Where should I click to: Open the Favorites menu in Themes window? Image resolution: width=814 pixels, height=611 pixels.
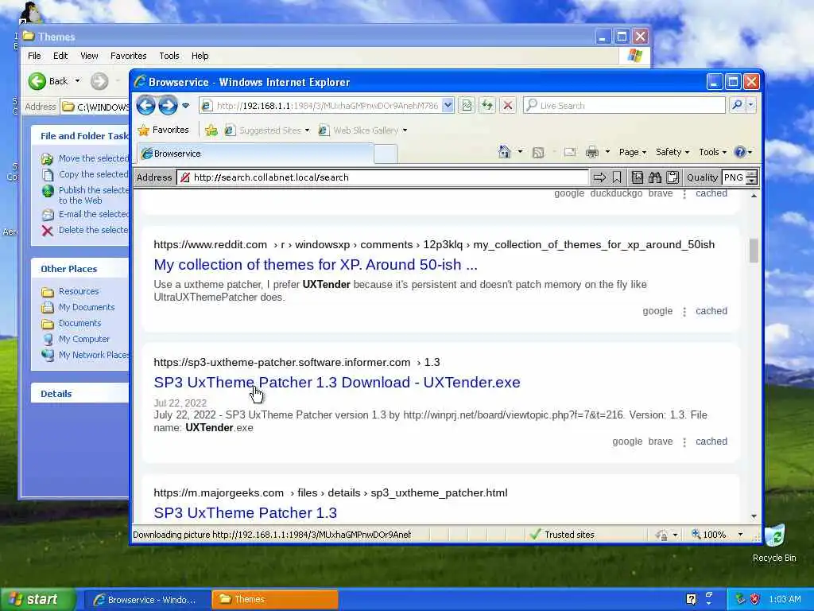128,56
